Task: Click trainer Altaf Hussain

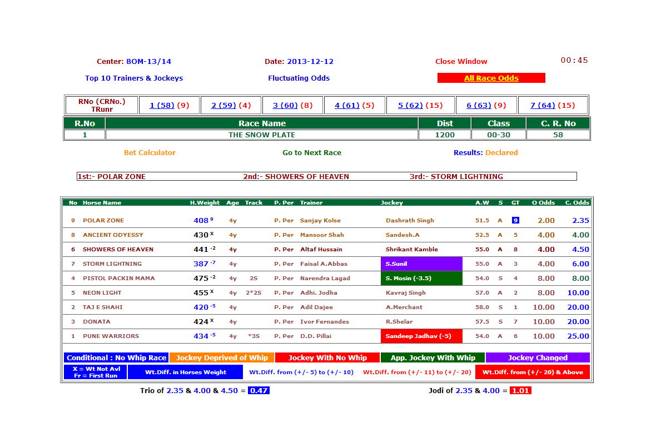Action: pos(321,250)
